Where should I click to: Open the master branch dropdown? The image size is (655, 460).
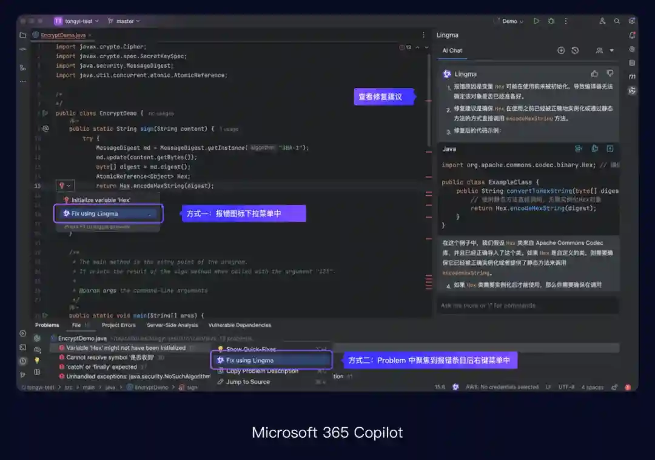pos(124,21)
